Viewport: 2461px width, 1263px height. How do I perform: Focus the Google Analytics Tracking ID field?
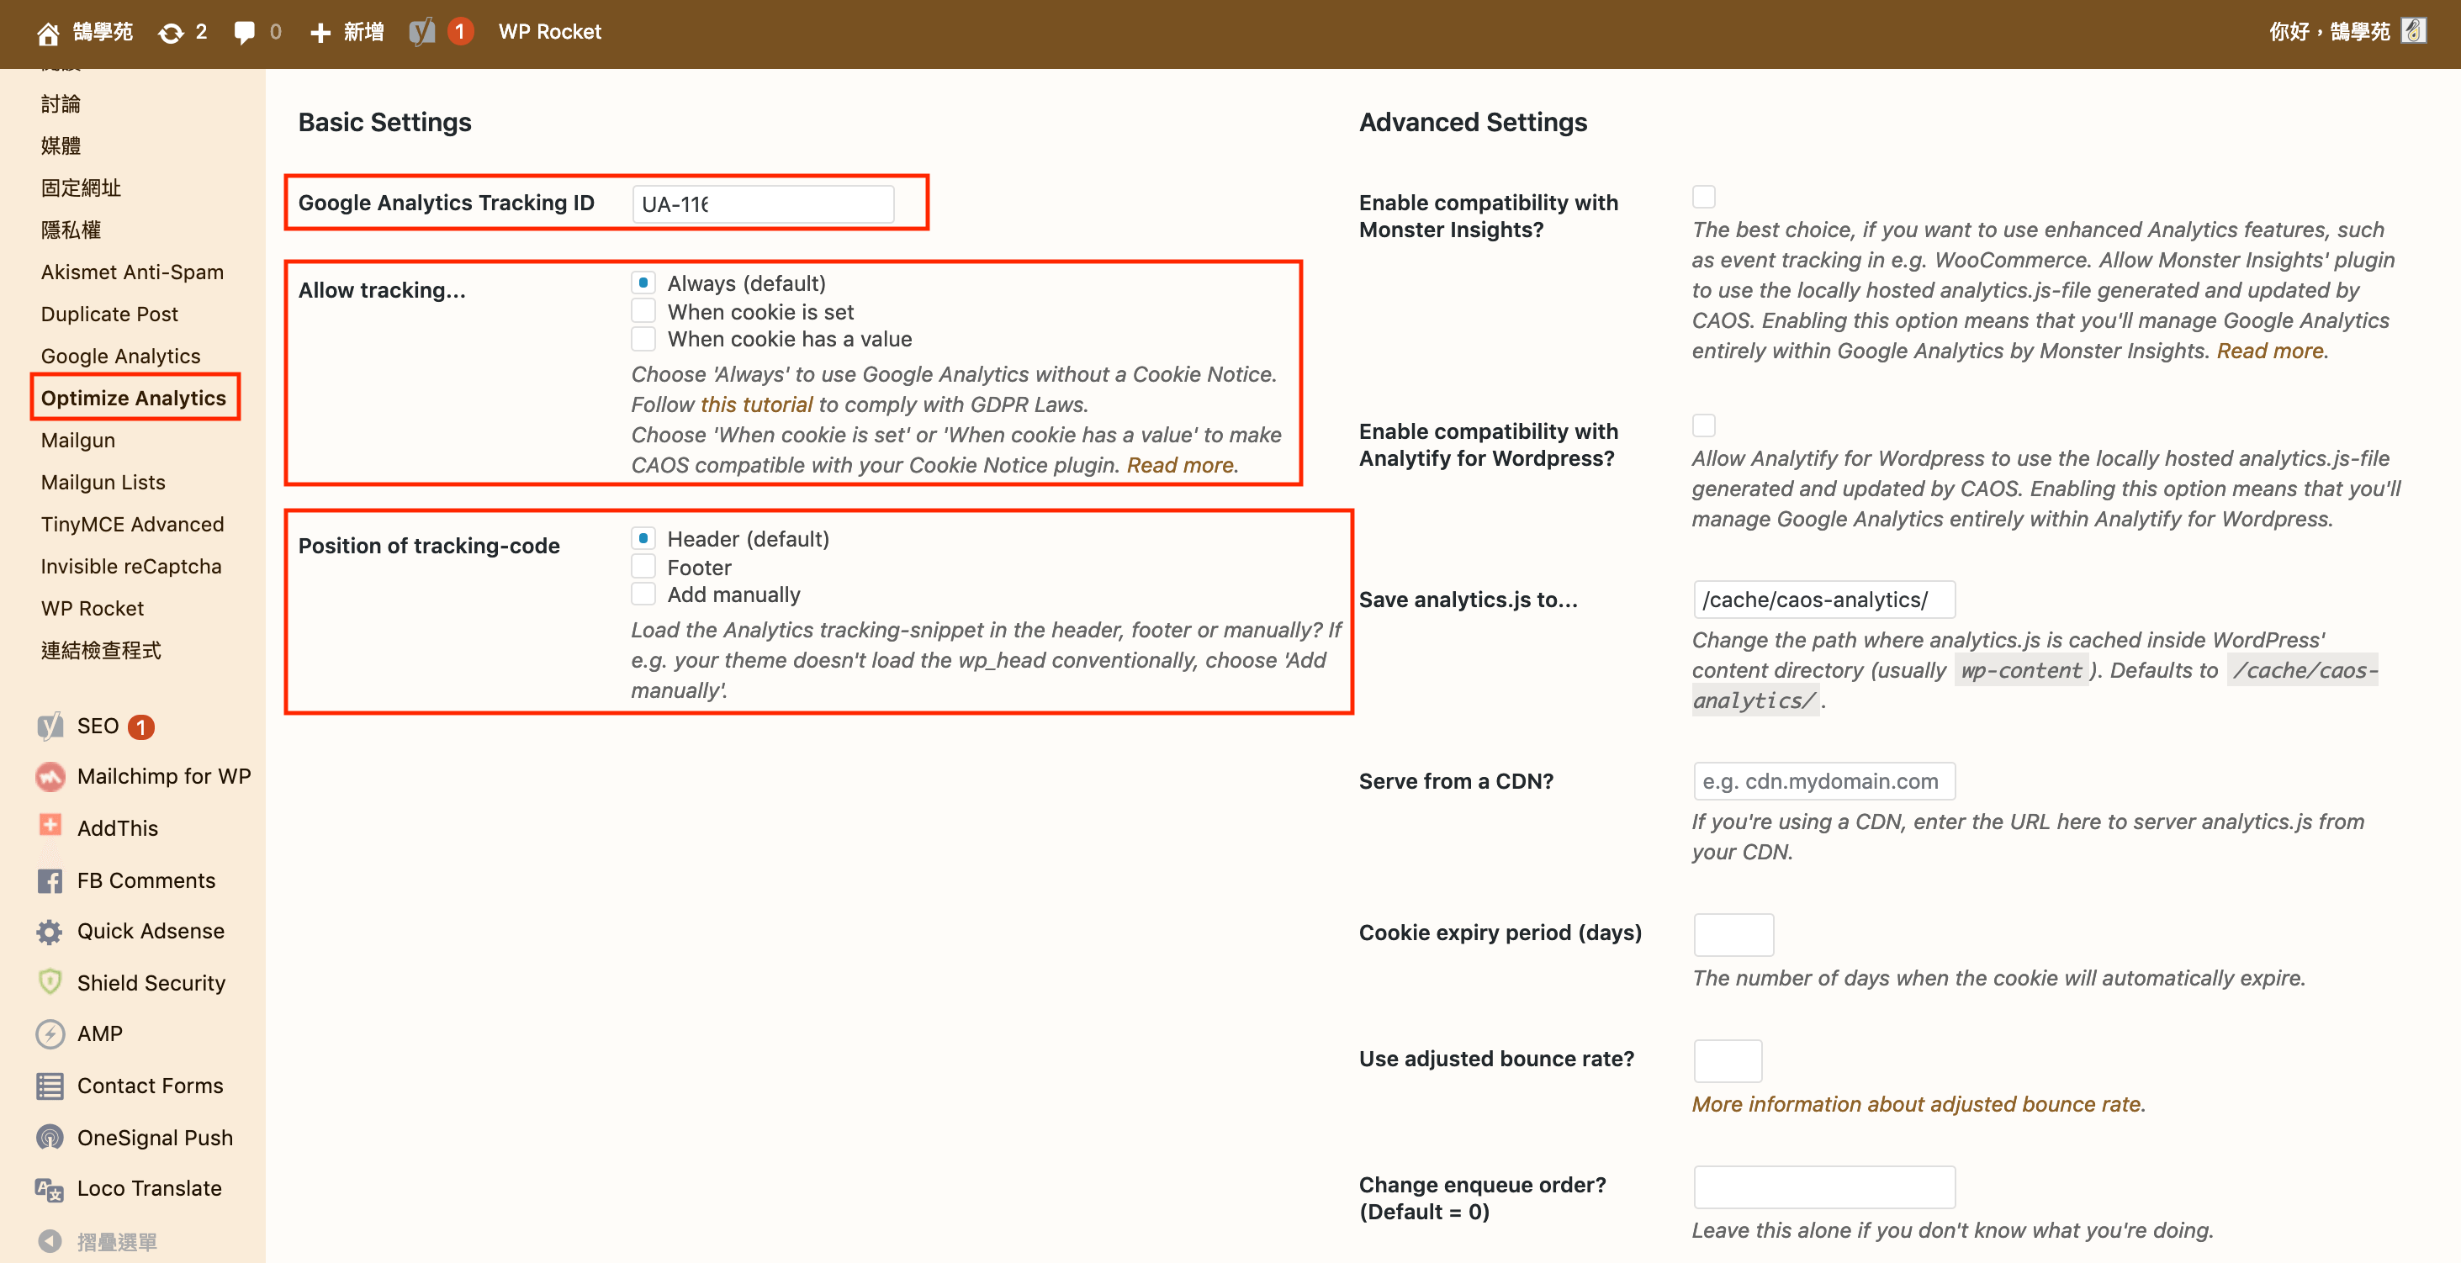click(x=764, y=203)
